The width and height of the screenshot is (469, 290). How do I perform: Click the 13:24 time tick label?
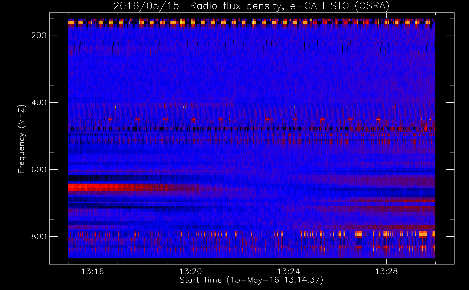[x=288, y=272]
